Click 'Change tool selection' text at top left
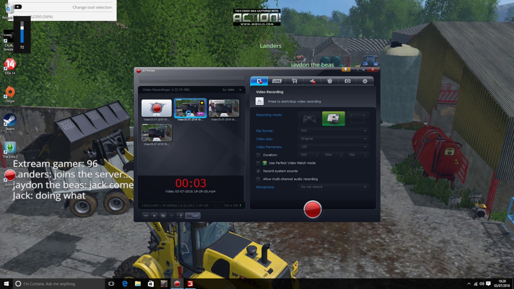This screenshot has height=289, width=514. 92,7
